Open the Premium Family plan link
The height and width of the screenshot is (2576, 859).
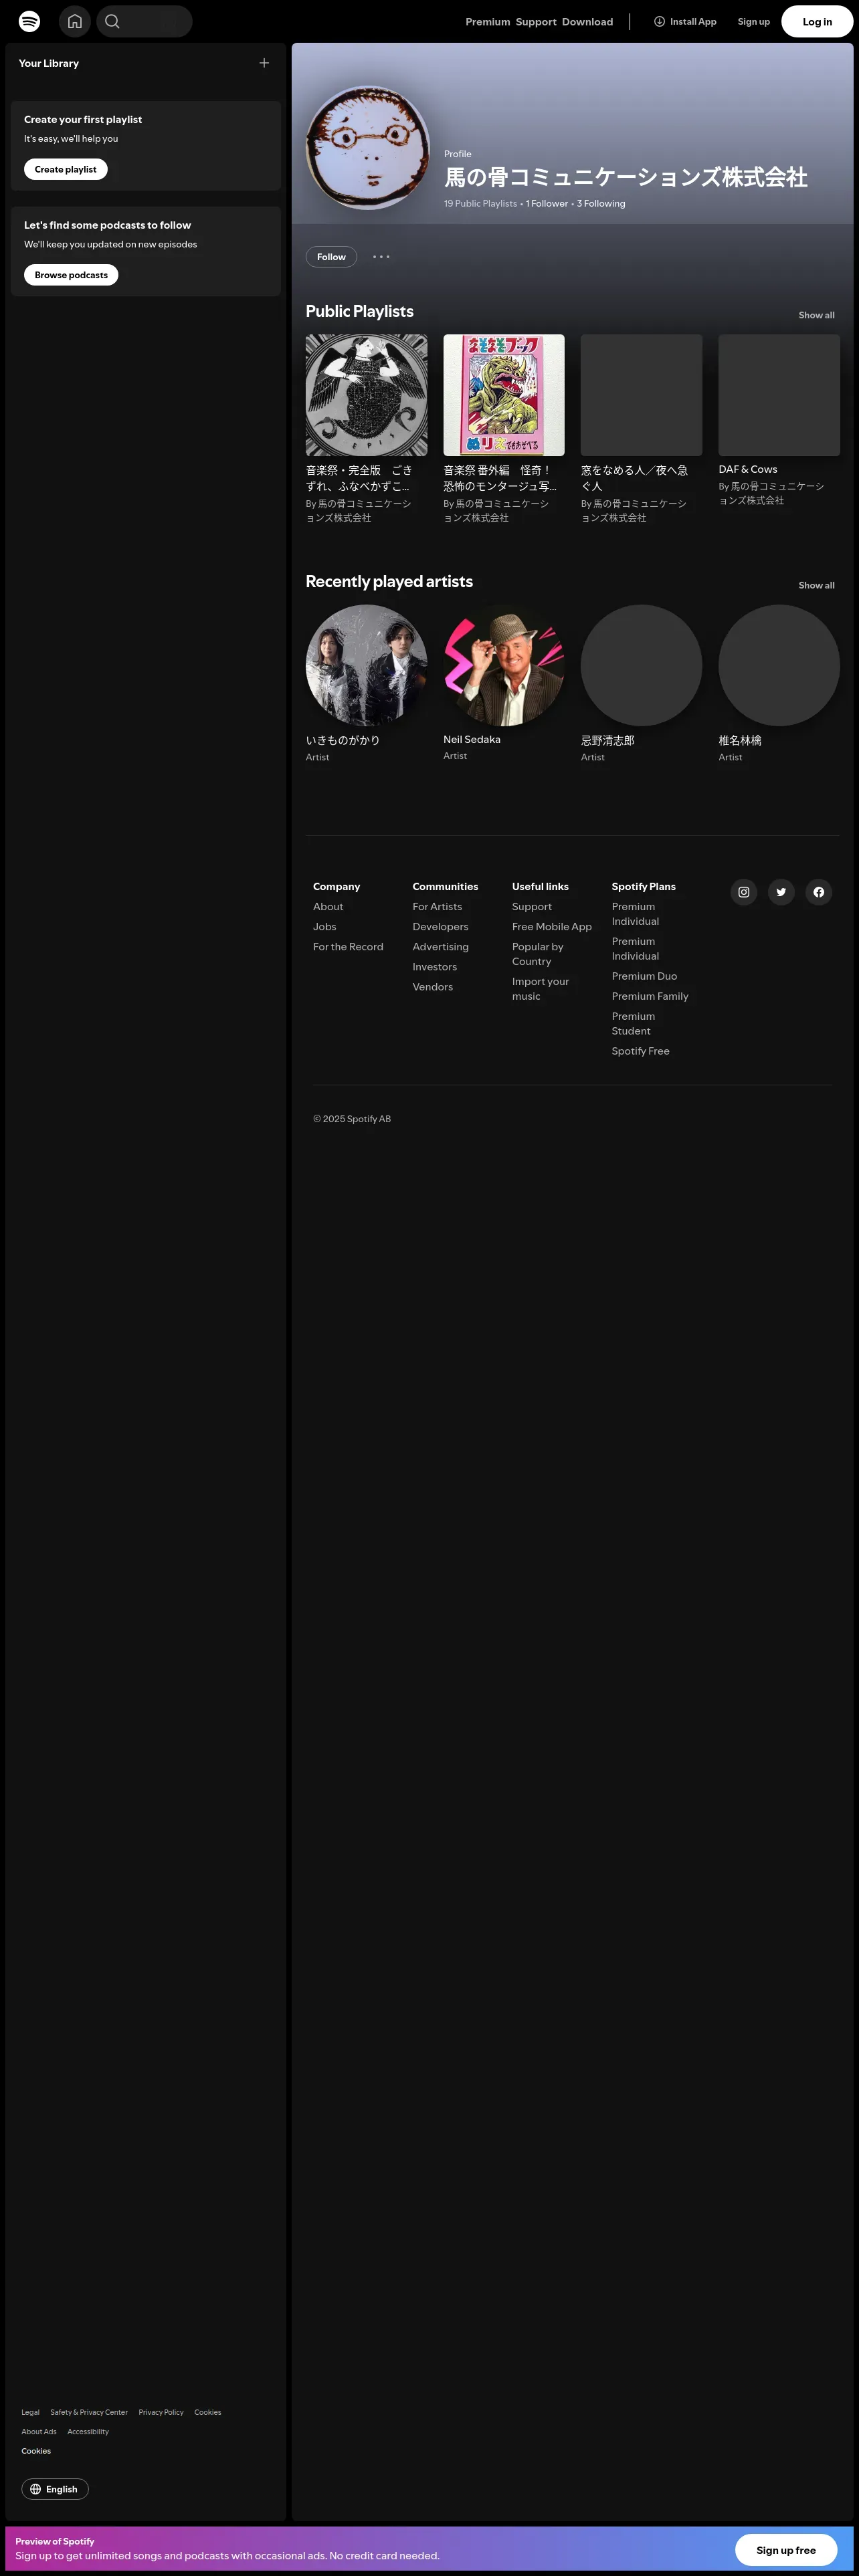(x=650, y=997)
